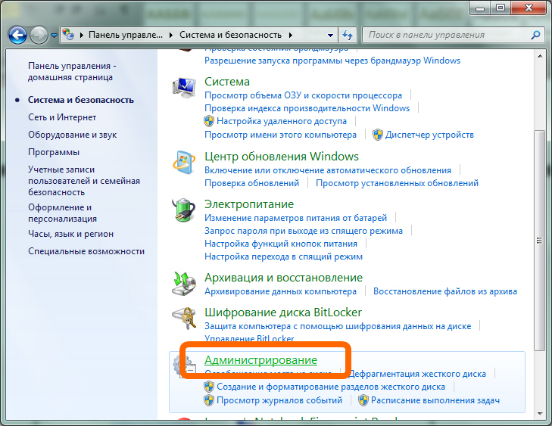The image size is (552, 426).
Task: Click the magnifier search icon
Action: [x=535, y=35]
